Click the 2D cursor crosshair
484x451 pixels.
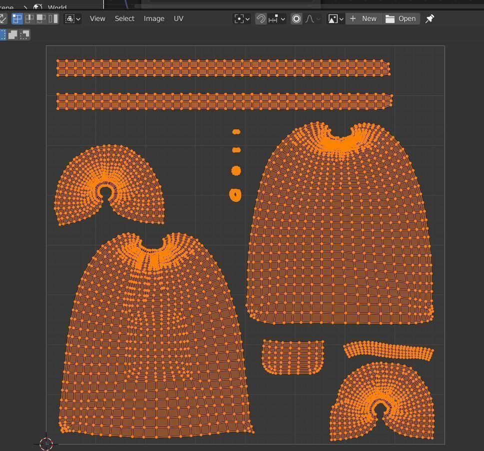tap(46, 444)
